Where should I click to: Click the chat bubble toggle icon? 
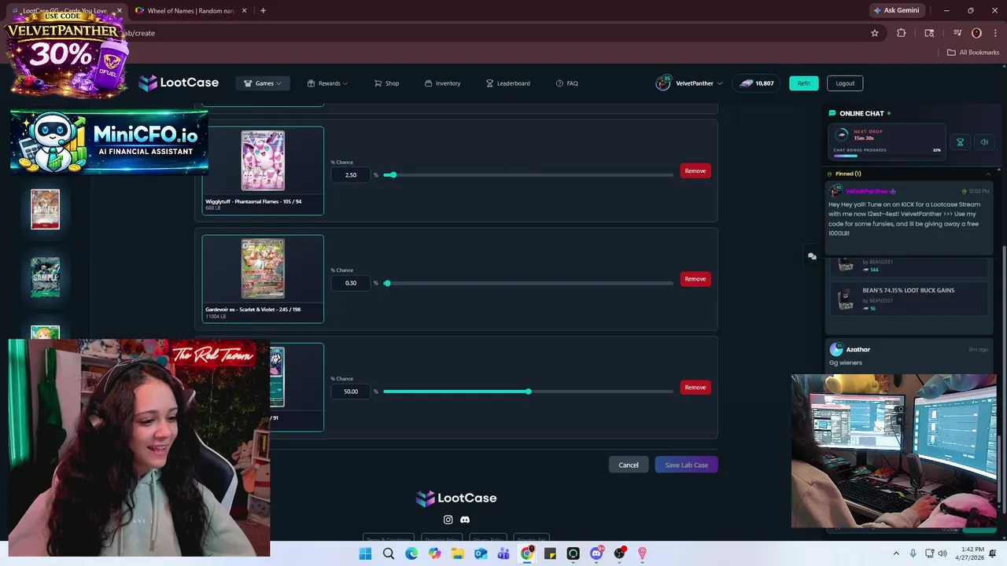pos(812,256)
